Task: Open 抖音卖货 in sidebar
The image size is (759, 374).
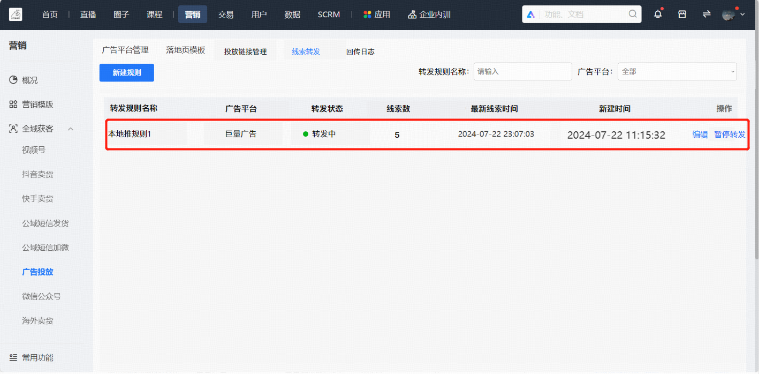Action: [x=37, y=174]
